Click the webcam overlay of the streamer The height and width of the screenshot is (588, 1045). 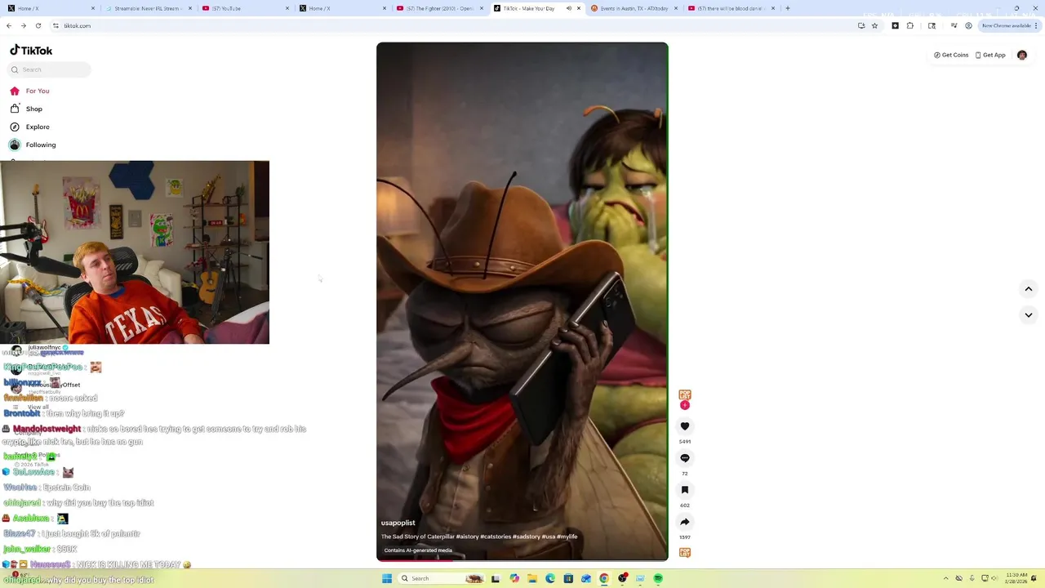click(135, 252)
